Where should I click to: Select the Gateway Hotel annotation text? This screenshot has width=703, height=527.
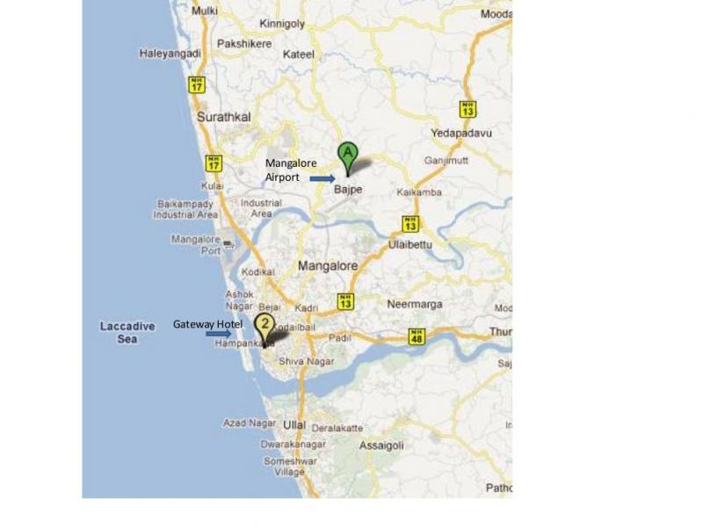click(207, 324)
